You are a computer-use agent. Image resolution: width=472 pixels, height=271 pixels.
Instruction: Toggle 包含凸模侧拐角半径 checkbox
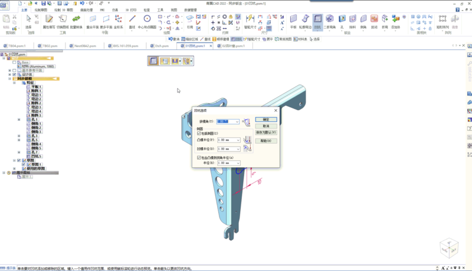pyautogui.click(x=199, y=158)
